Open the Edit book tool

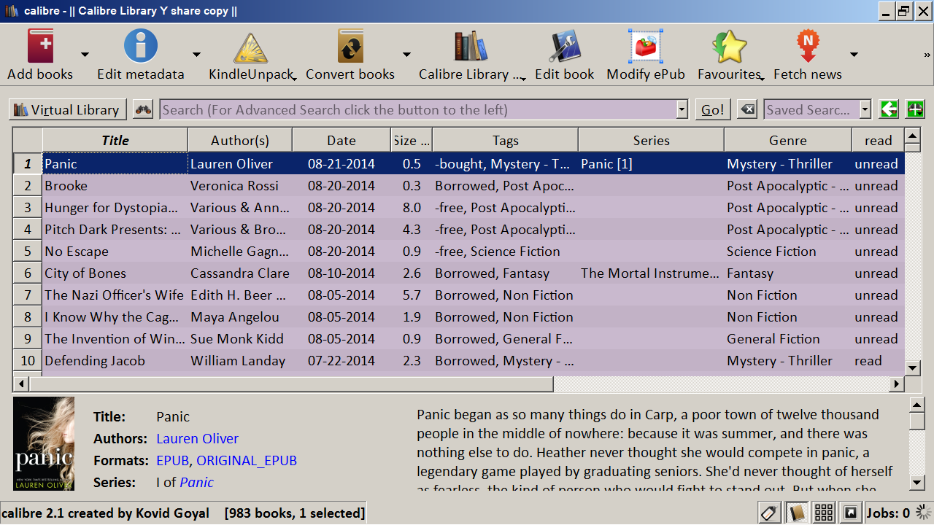[x=564, y=47]
